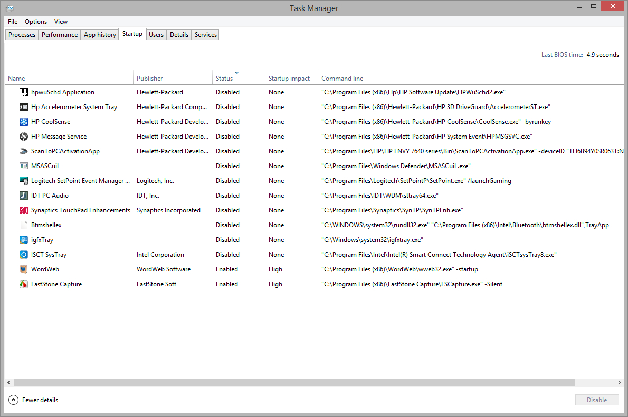Click the igfxtray.exe command line cell
This screenshot has width=628, height=417.
pyautogui.click(x=372, y=240)
